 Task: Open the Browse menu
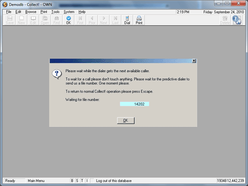coord(31,12)
